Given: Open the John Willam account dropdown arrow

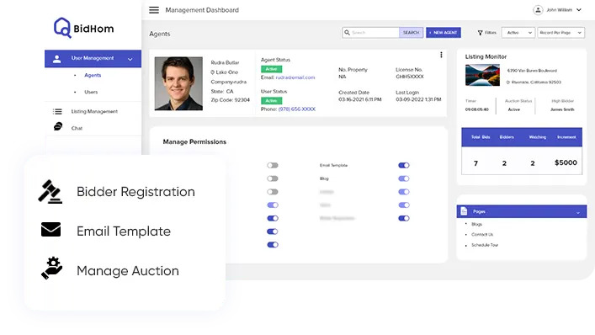Looking at the screenshot, I should click(x=579, y=10).
